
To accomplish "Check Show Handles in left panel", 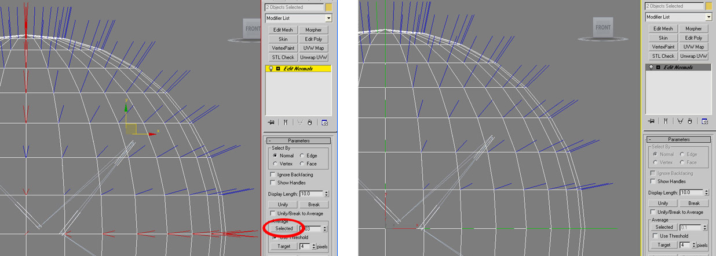I will coord(273,183).
